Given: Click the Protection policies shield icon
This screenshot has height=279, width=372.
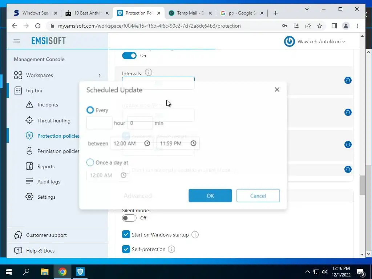Looking at the screenshot, I should click(x=29, y=136).
